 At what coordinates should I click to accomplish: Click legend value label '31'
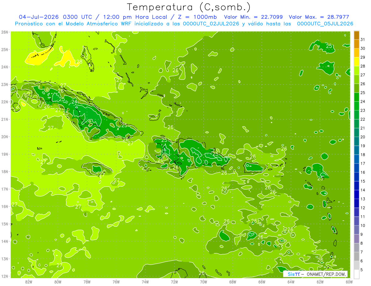[363, 39]
